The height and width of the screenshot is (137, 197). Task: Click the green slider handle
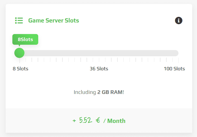click(19, 53)
